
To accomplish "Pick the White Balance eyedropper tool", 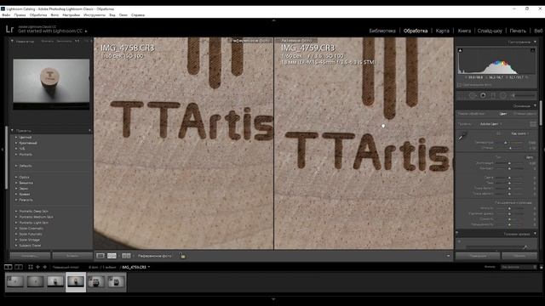I will 462,136.
